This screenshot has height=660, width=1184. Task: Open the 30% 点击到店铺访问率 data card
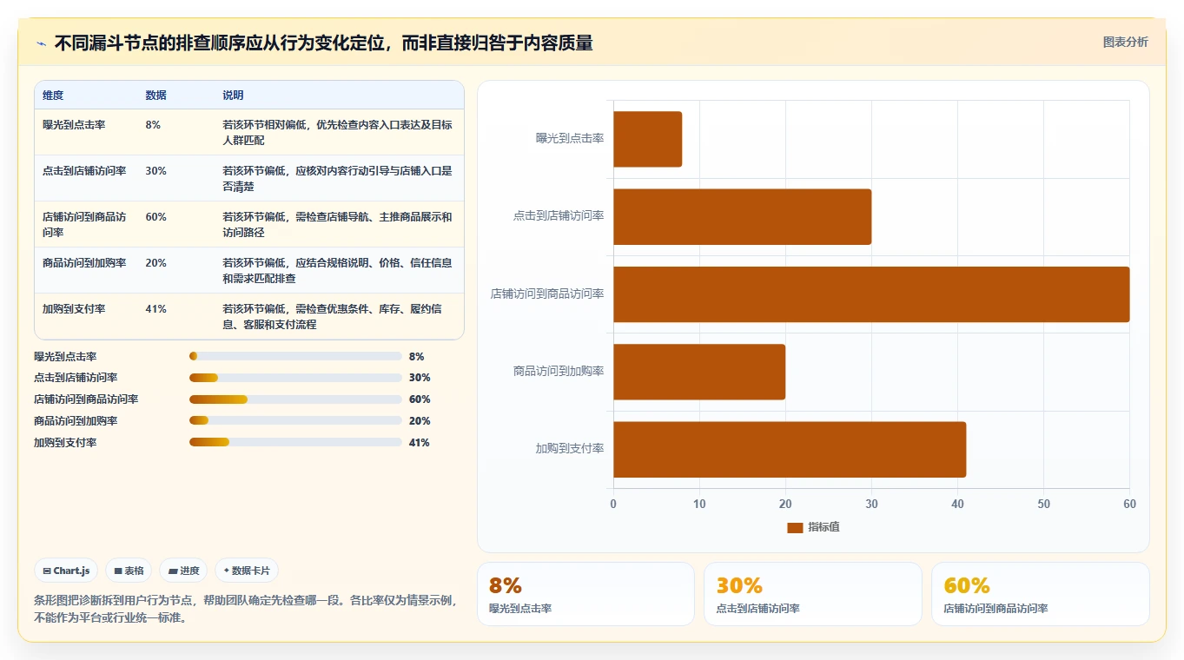click(813, 594)
